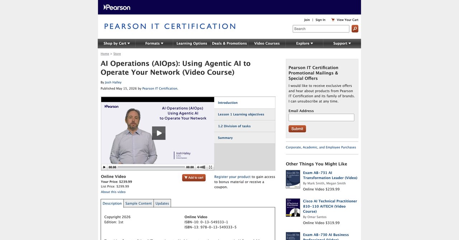Click the shopping cart icon
459x240 pixels.
[x=333, y=20]
